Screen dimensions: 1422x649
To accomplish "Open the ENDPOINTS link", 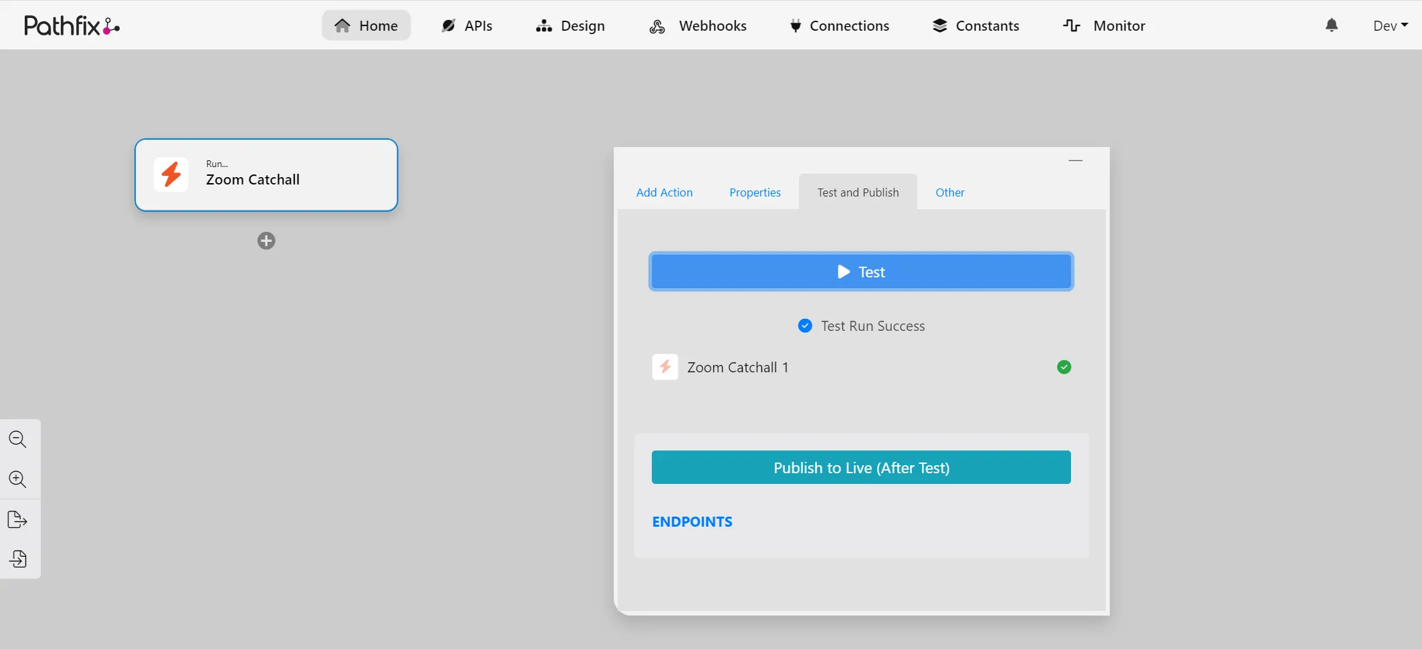I will [x=692, y=522].
